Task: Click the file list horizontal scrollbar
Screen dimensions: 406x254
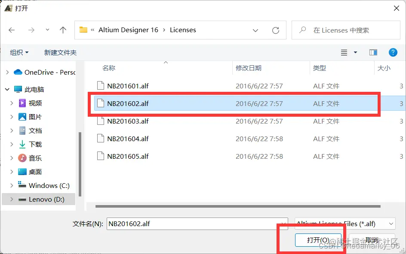Action: click(238, 206)
